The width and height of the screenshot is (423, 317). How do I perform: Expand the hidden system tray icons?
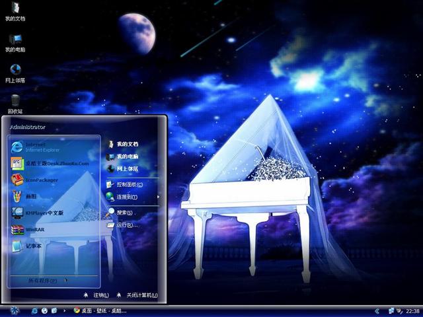(x=377, y=311)
